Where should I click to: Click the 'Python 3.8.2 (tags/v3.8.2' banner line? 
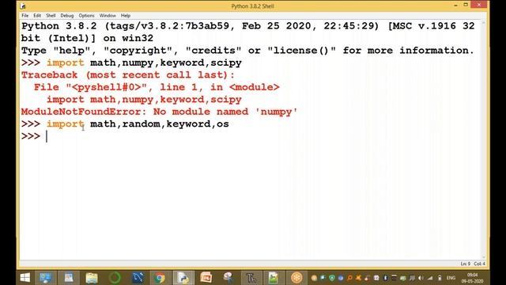click(247, 26)
